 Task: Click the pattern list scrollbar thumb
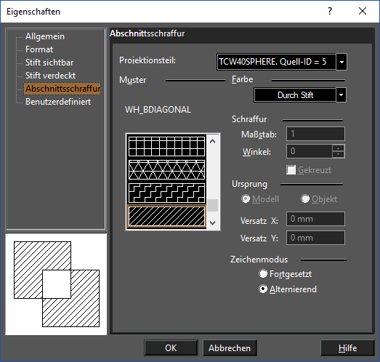[213, 206]
